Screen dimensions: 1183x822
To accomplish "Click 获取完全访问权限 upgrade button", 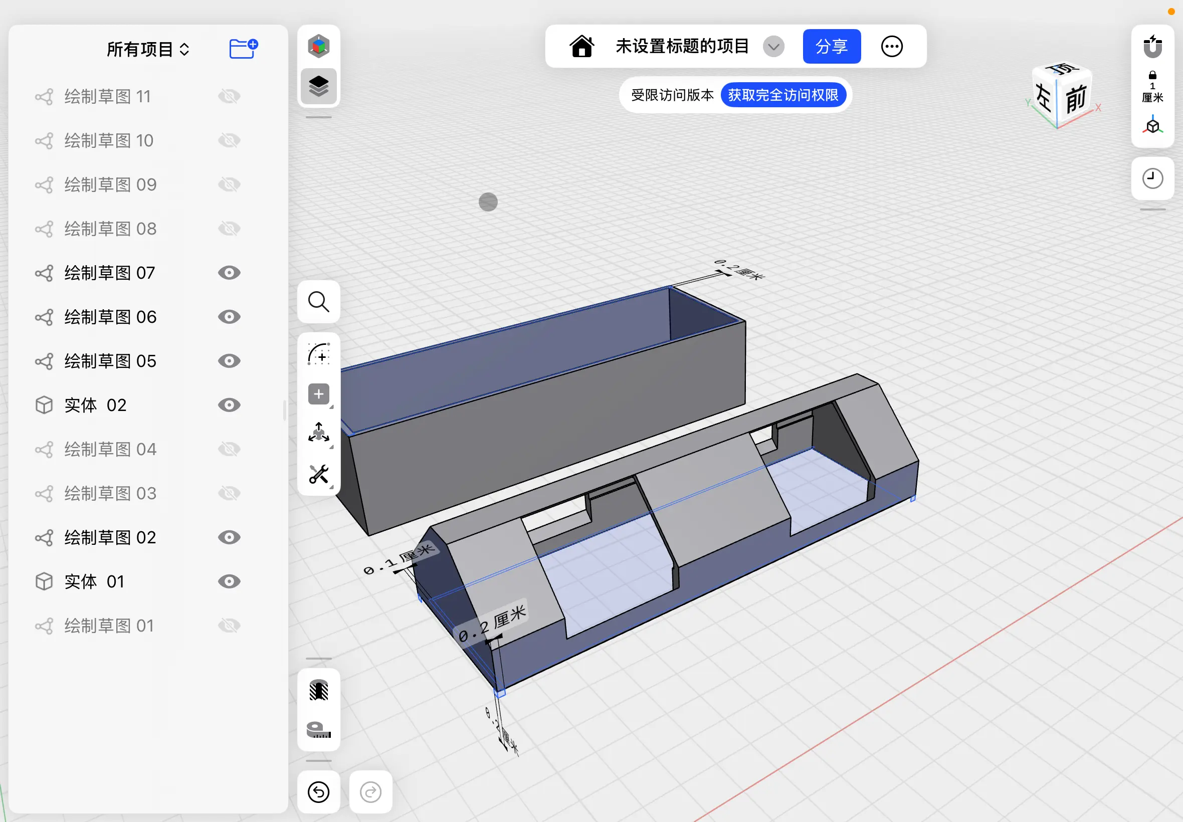I will click(782, 95).
